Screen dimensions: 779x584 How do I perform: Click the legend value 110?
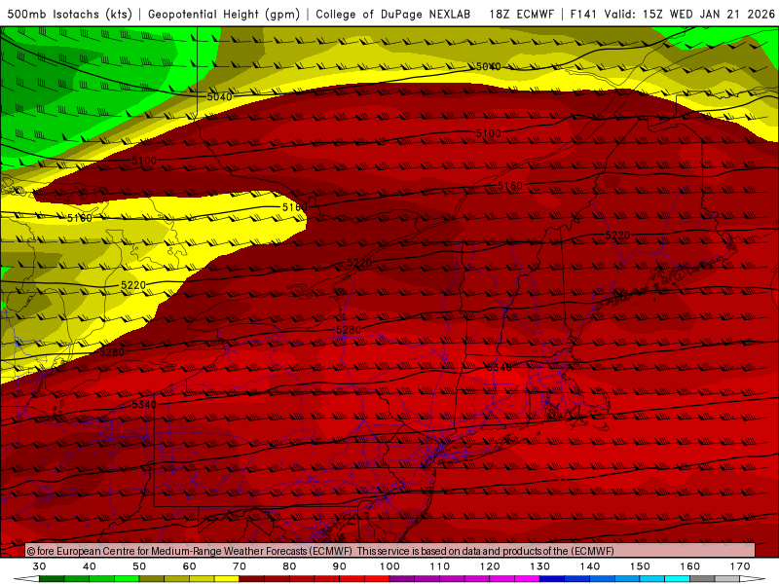[440, 566]
